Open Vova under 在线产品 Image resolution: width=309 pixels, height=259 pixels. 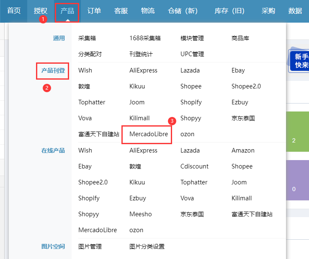point(187,198)
